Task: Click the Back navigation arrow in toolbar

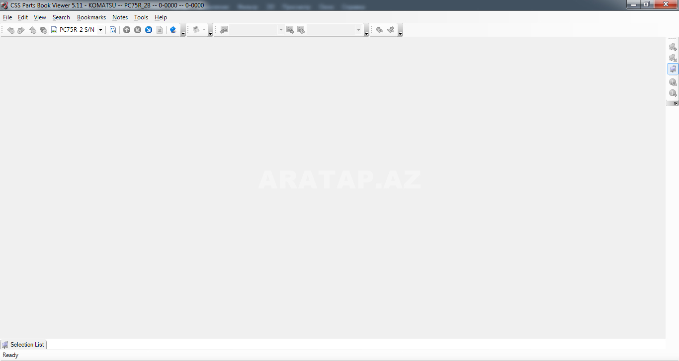Action: click(x=10, y=30)
